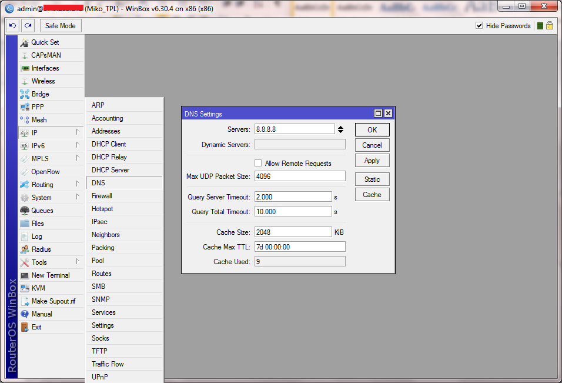
Task: Open the Radius sidebar icon
Action: pyautogui.click(x=24, y=249)
